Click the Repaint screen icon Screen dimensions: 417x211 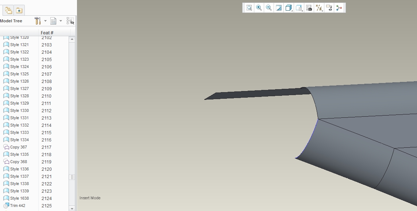click(278, 8)
